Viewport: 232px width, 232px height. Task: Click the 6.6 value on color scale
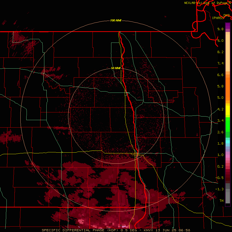click(220, 75)
